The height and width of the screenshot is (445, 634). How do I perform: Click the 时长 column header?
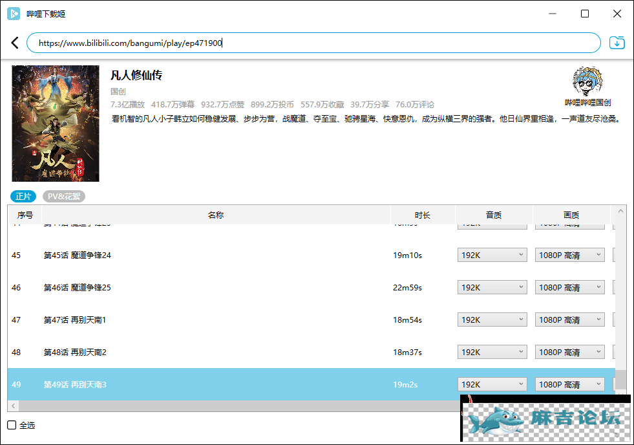click(x=423, y=215)
